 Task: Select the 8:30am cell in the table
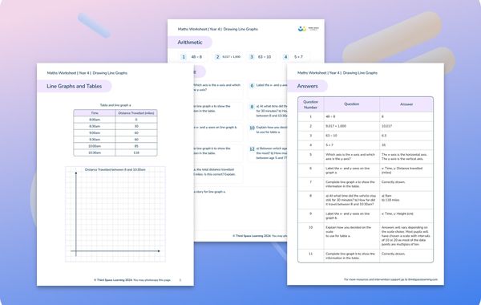pos(95,126)
